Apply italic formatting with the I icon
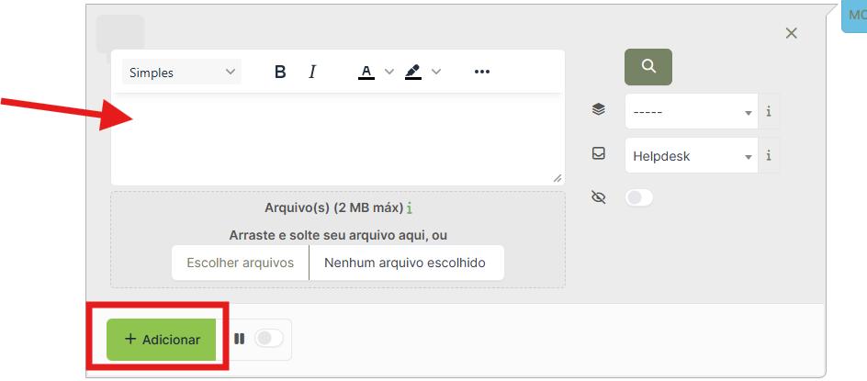The image size is (867, 381). pyautogui.click(x=312, y=72)
